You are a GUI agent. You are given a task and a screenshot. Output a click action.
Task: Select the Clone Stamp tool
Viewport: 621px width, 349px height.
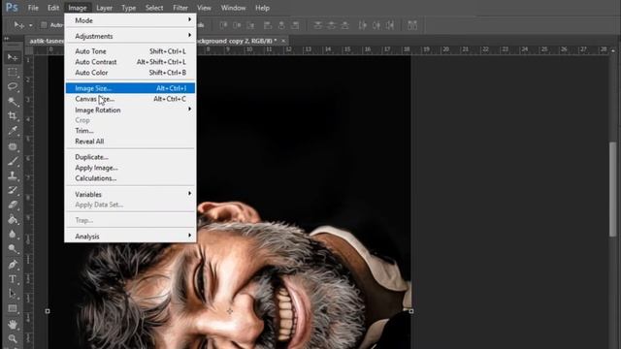[x=13, y=175]
